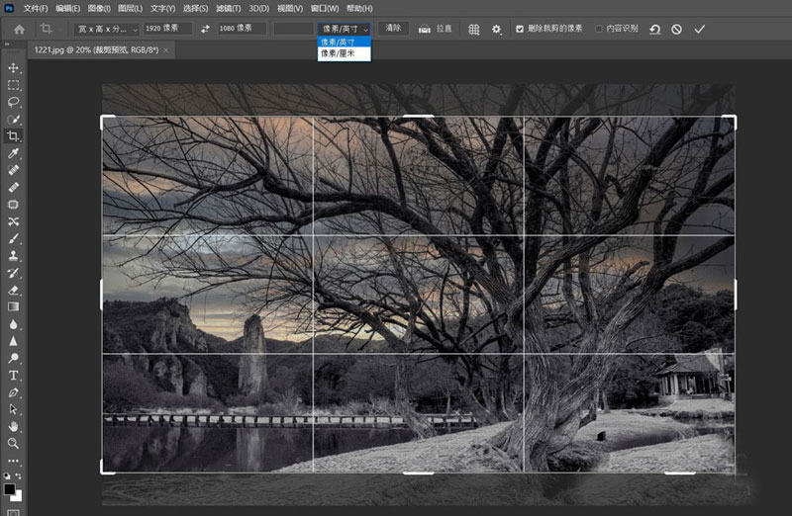Open the 滤镜(T) menu

(229, 8)
